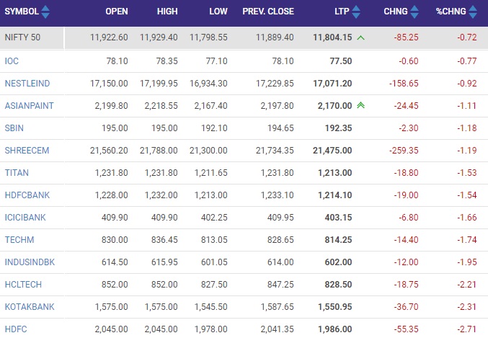Open the HDFC stock link
The height and width of the screenshot is (338, 488).
pyautogui.click(x=16, y=329)
